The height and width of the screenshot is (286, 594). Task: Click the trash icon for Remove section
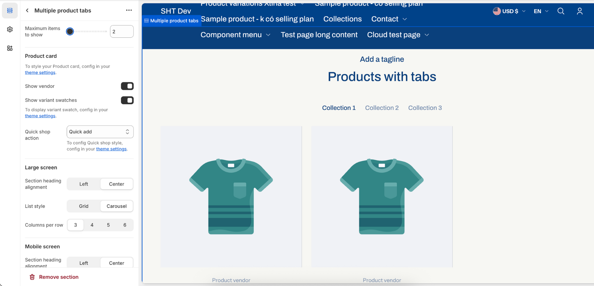coord(32,277)
